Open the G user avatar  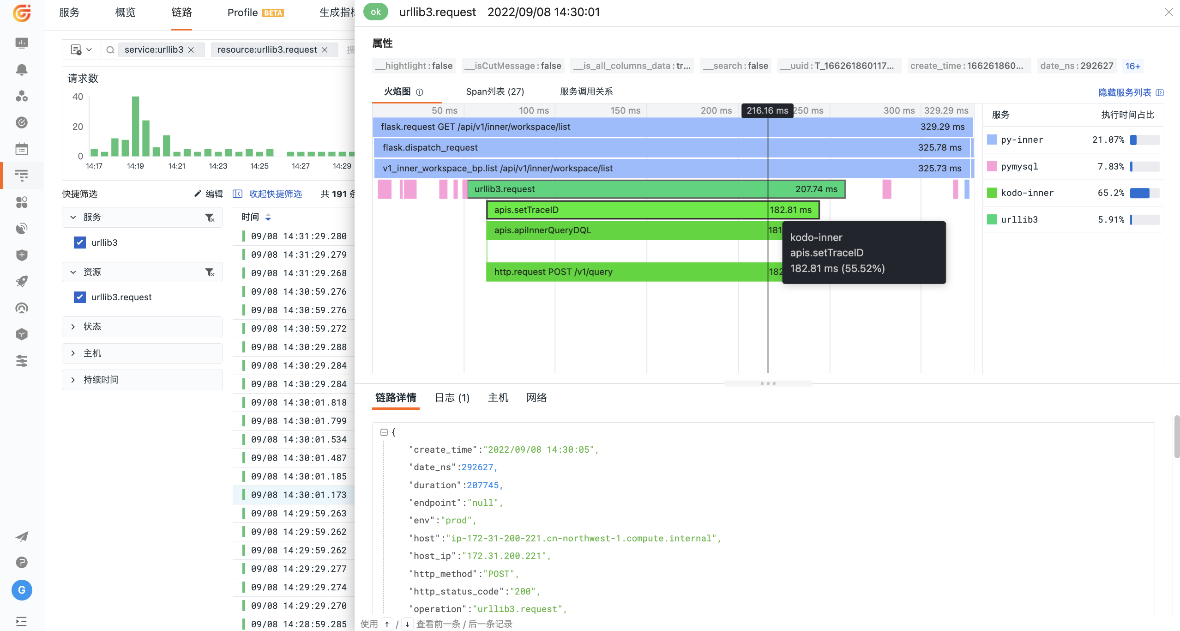(22, 590)
